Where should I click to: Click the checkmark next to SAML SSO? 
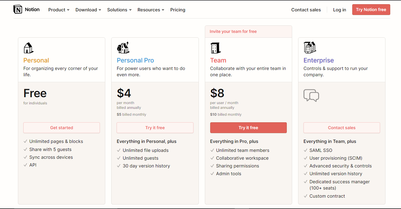(306, 150)
